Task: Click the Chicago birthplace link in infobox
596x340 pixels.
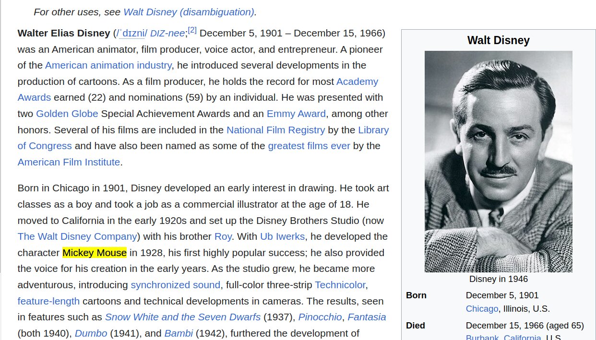Action: coord(482,308)
